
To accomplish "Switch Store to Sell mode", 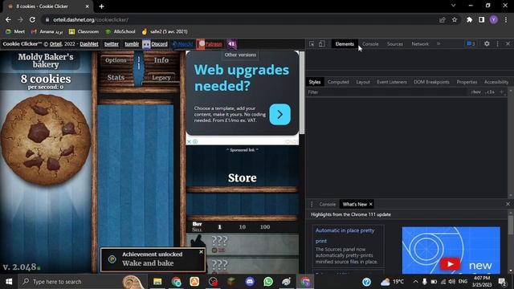I will [x=197, y=230].
